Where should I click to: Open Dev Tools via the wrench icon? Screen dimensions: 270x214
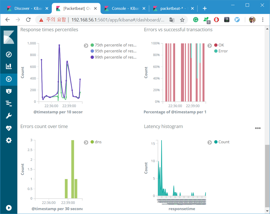click(x=9, y=116)
